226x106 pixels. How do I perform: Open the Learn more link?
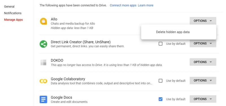tap(145, 5)
